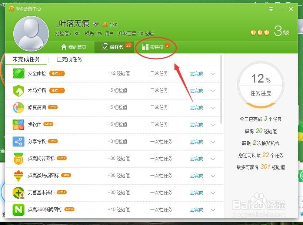Screen dimensions: 303x225
Task: Click the 木马扫描 horse shield icon
Action: pyautogui.click(x=19, y=91)
